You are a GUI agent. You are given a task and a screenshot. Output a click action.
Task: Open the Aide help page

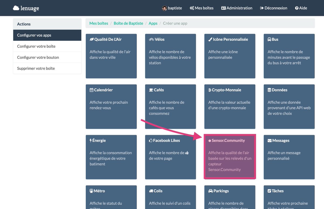click(x=301, y=8)
